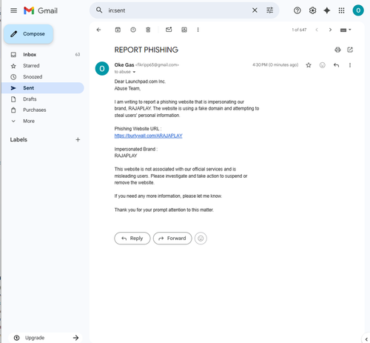This screenshot has height=343, width=370.
Task: Click the Compose button
Action: click(x=28, y=34)
